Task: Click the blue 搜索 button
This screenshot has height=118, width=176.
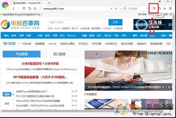Action: (x=115, y=22)
